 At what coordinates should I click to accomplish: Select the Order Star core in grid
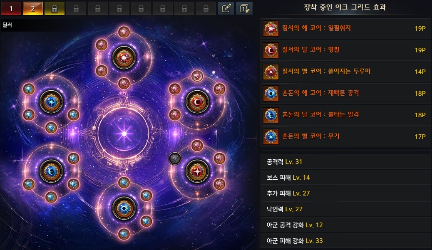tap(197, 171)
